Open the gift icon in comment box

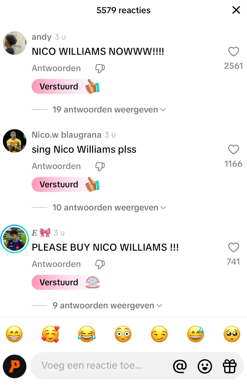click(x=229, y=366)
